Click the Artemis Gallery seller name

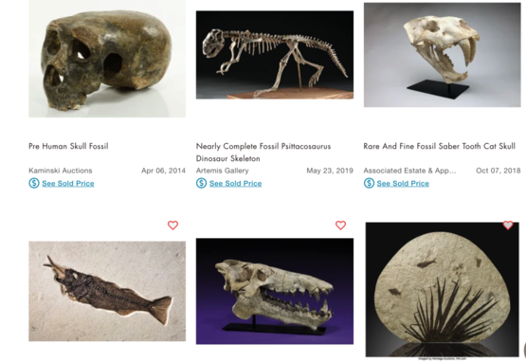tap(223, 171)
